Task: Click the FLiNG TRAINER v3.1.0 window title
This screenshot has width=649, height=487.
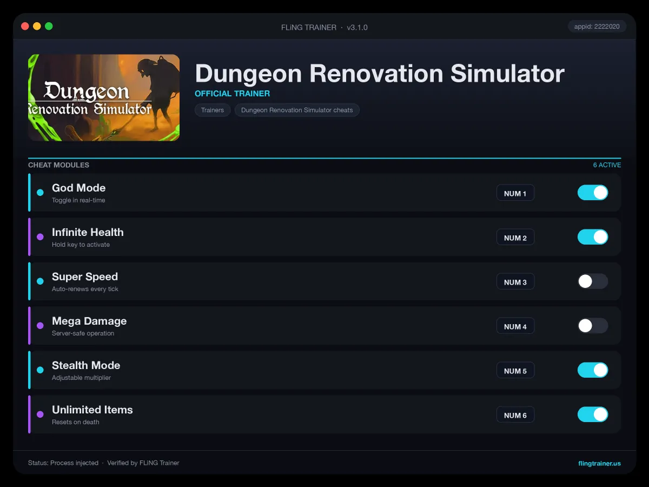Action: tap(325, 27)
